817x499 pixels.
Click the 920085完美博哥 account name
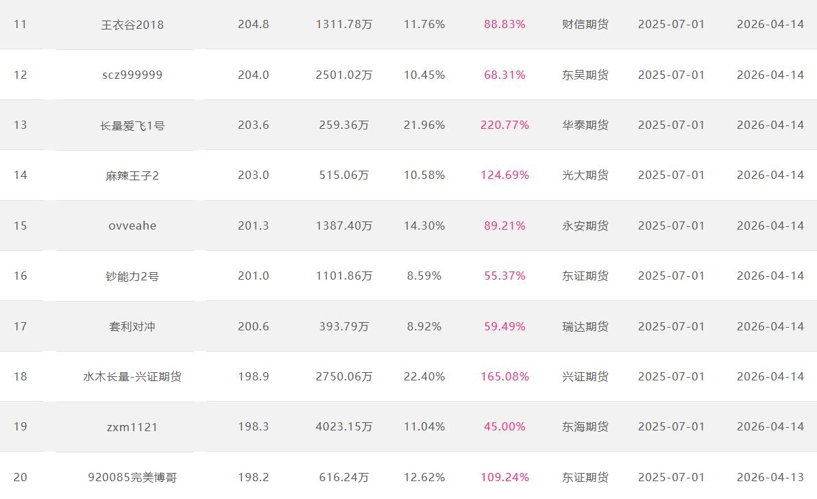click(x=132, y=477)
